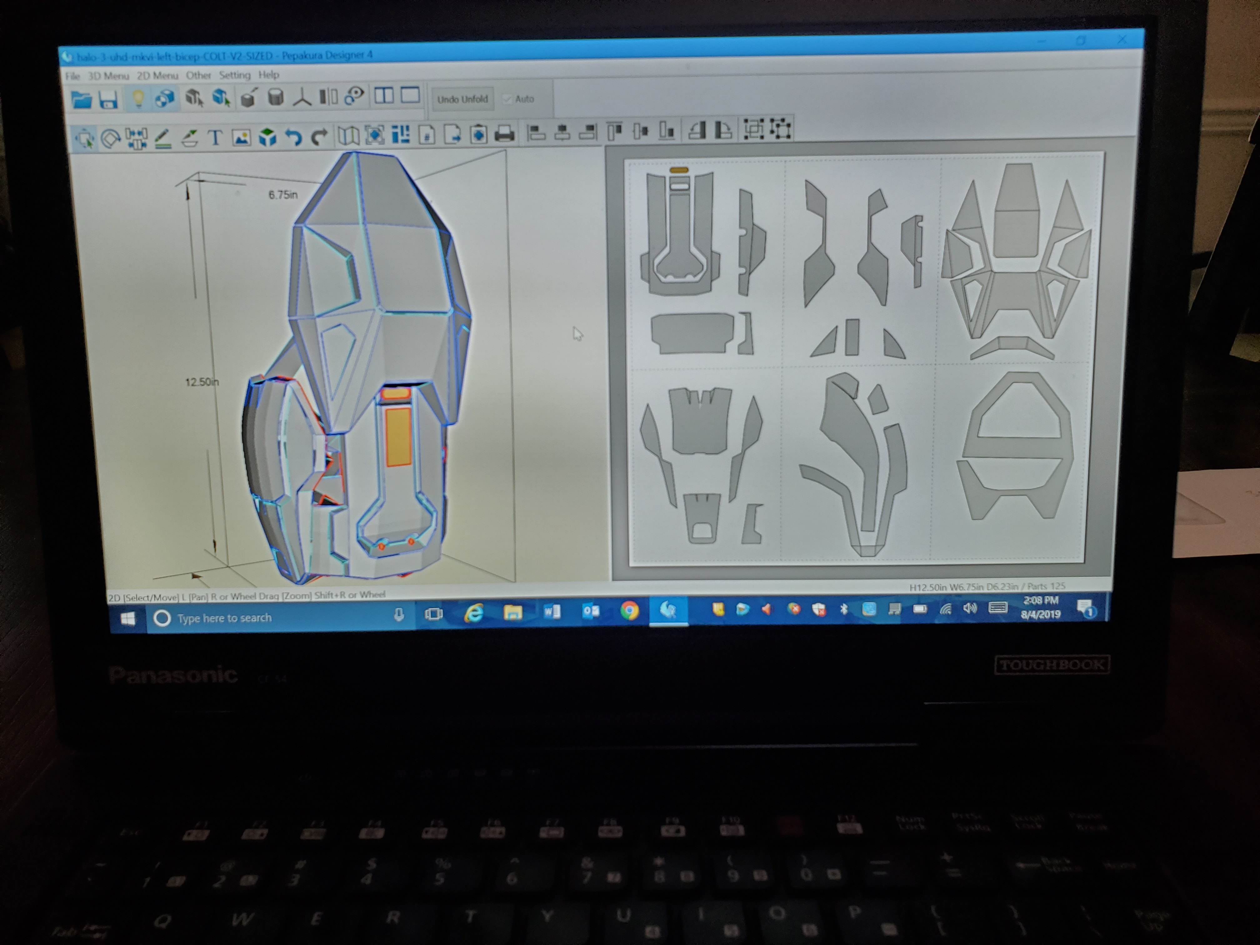
Task: Toggle the Auto checkbox
Action: (507, 99)
